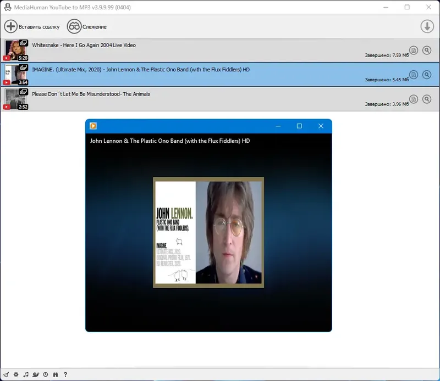The width and height of the screenshot is (440, 381).
Task: Click the 'Вставить ссылку' paste link button
Action: (x=32, y=26)
